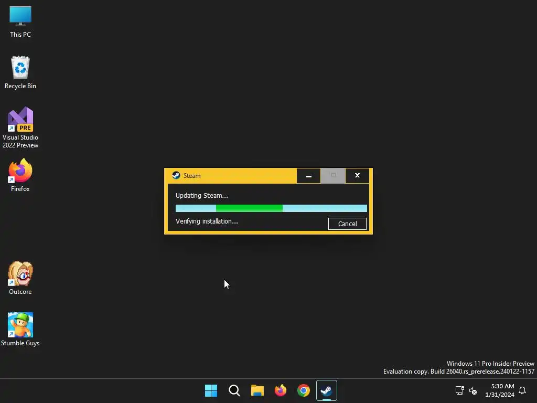Open taskbar Search
Viewport: 537px width, 403px height.
(234, 390)
